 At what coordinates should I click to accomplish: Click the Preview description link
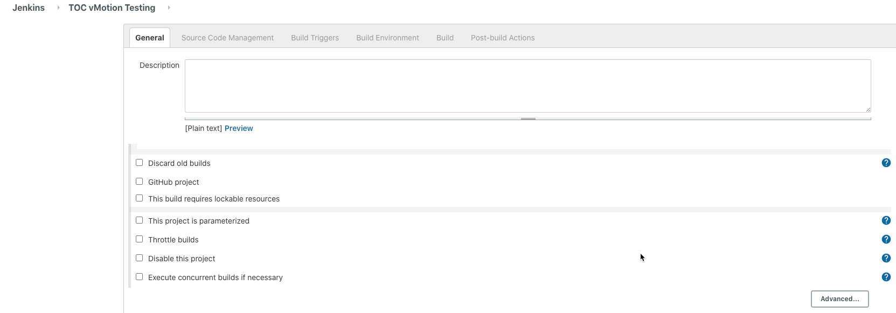click(x=239, y=128)
